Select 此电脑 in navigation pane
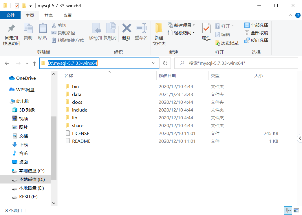The width and height of the screenshot is (302, 215). [23, 101]
